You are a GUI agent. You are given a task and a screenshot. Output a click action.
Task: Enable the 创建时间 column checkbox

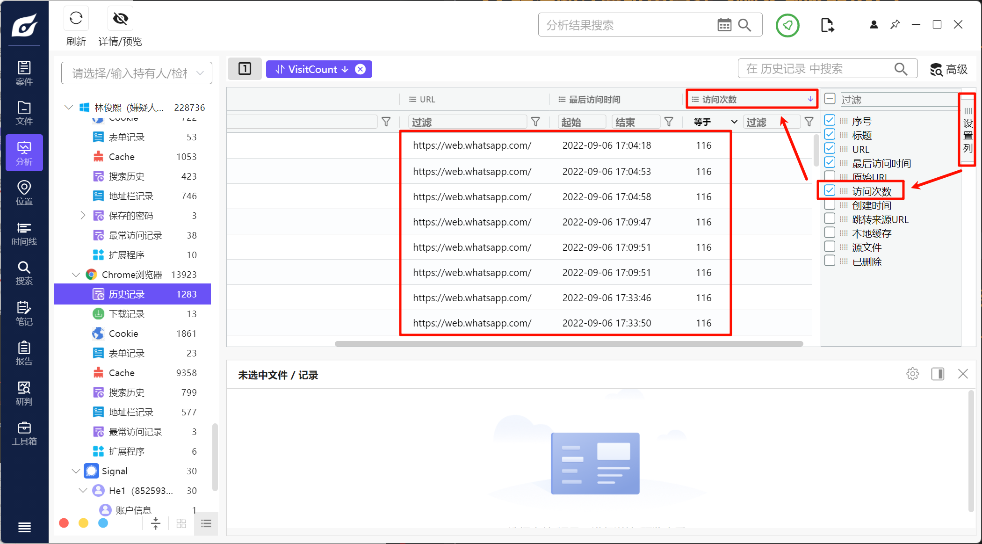coord(830,205)
